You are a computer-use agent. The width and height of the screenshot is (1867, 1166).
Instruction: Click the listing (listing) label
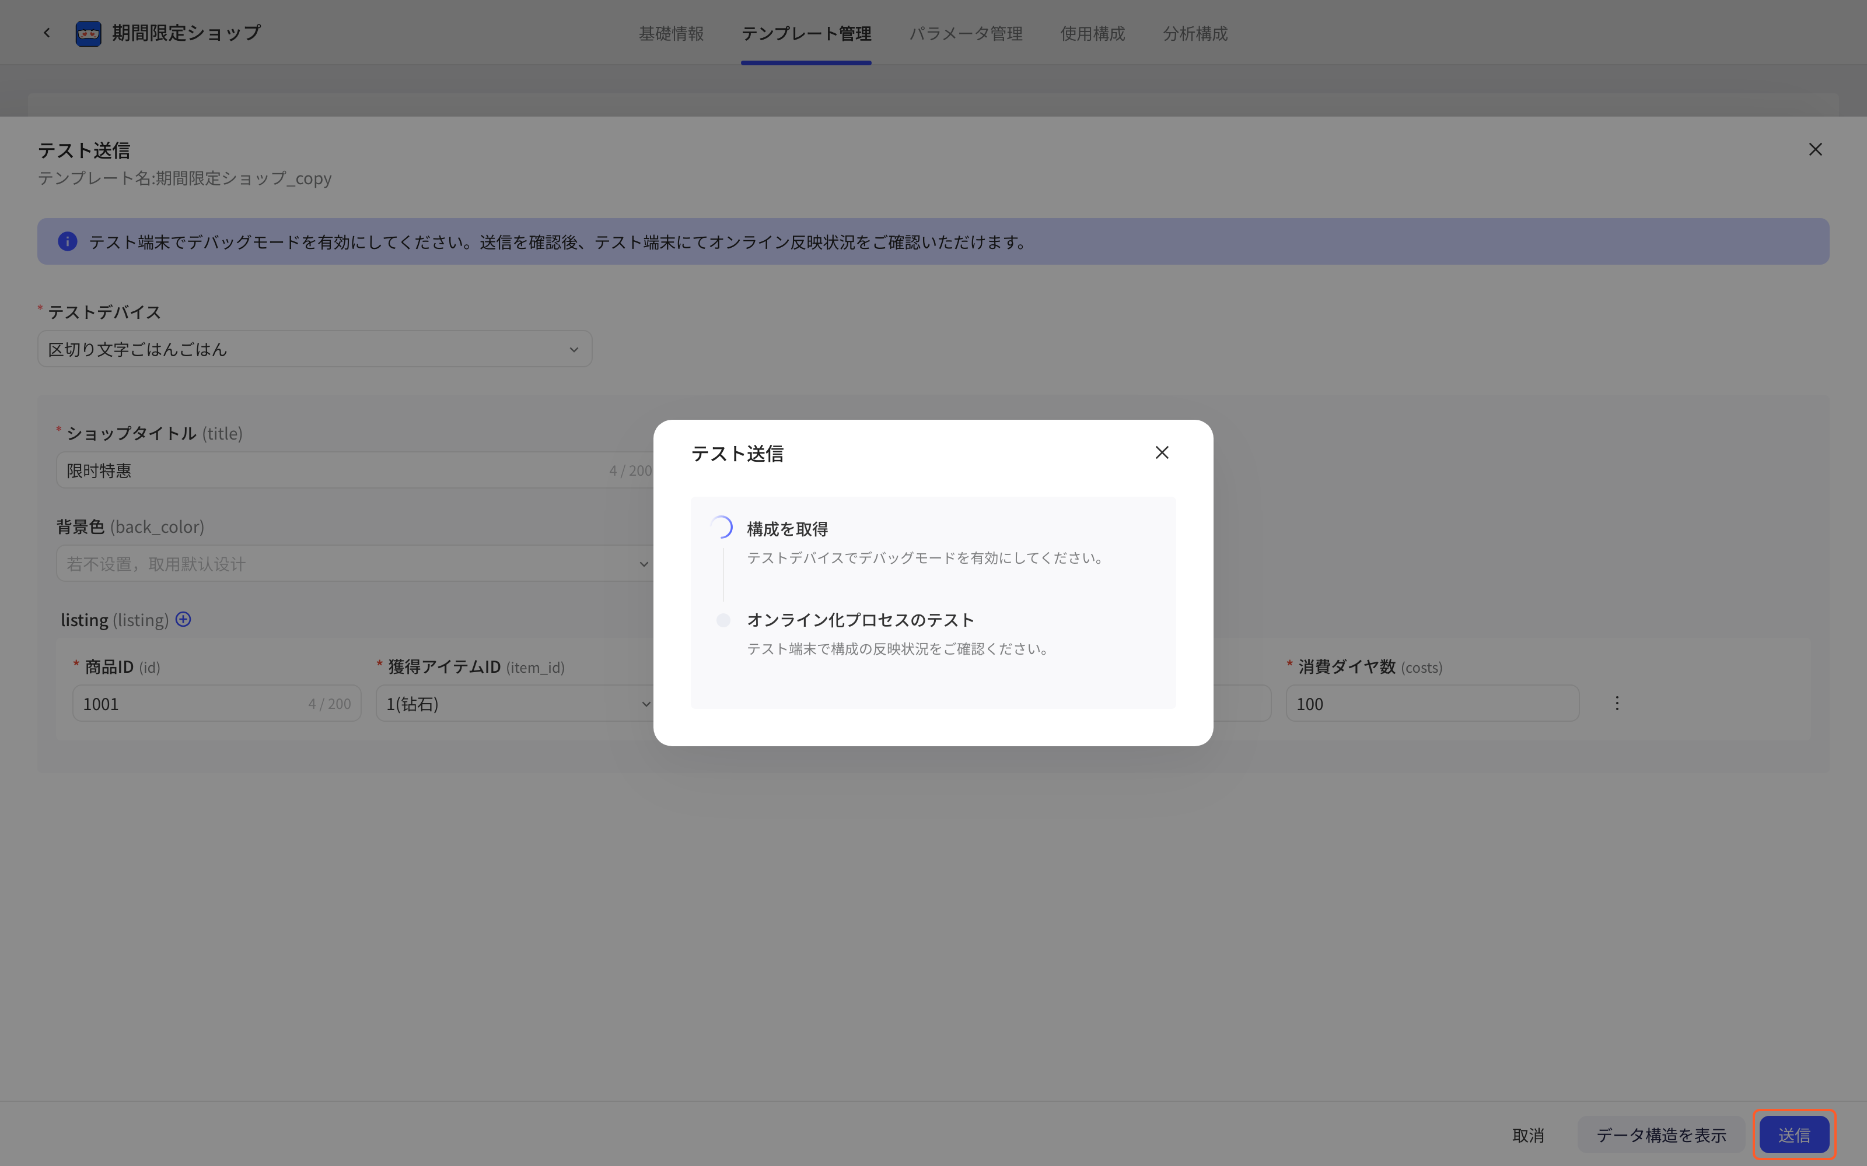coord(115,620)
